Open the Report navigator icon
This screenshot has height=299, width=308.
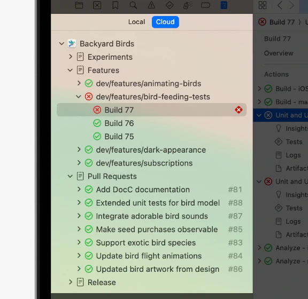[224, 5]
